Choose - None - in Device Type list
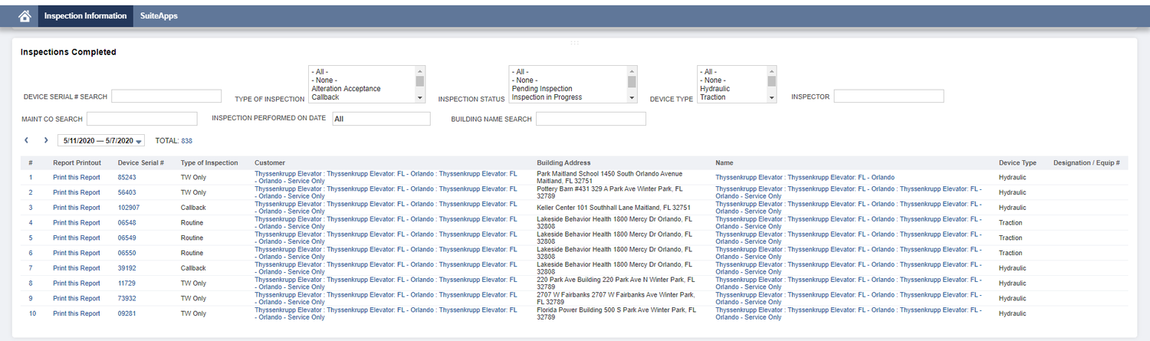This screenshot has height=341, width=1150. pos(712,80)
